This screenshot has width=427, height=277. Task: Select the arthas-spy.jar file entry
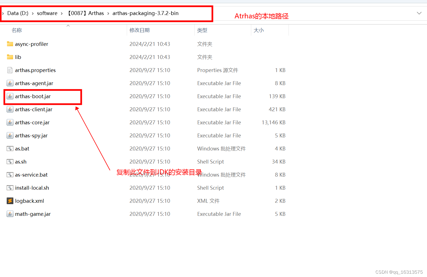(x=31, y=135)
